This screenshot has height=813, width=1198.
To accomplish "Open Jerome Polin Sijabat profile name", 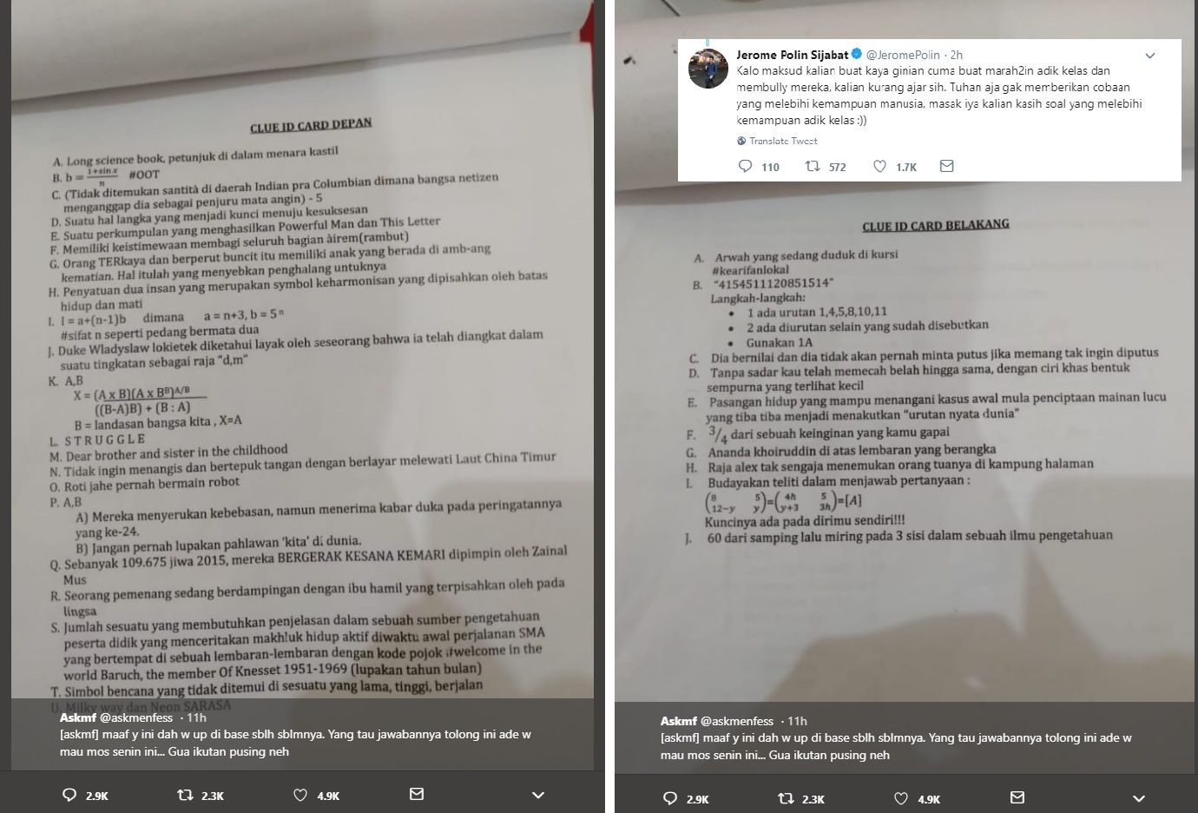I will click(x=792, y=55).
